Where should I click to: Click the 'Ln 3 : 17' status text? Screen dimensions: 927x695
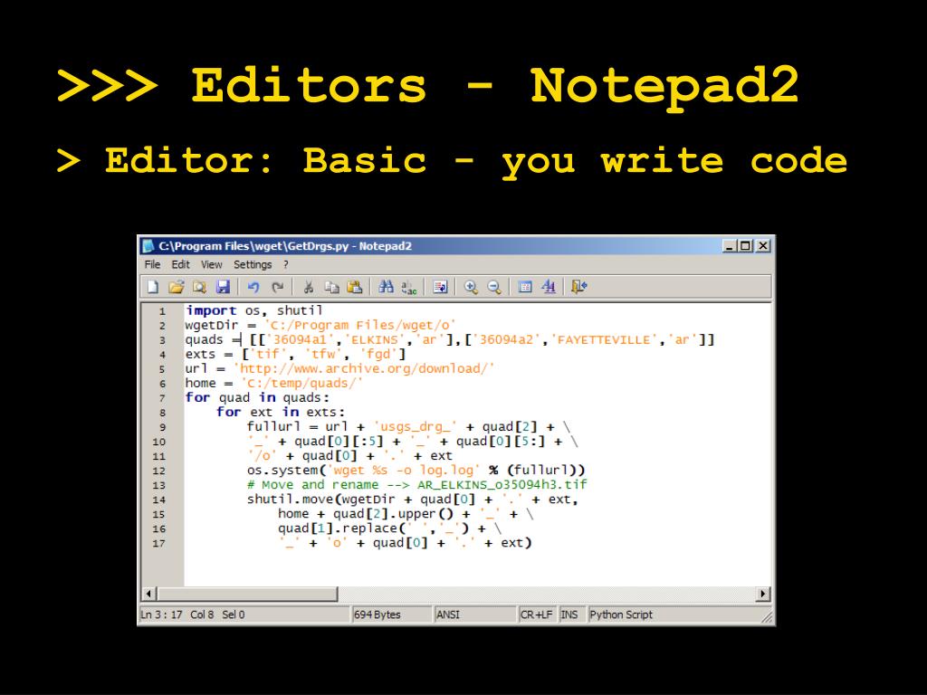(x=161, y=614)
